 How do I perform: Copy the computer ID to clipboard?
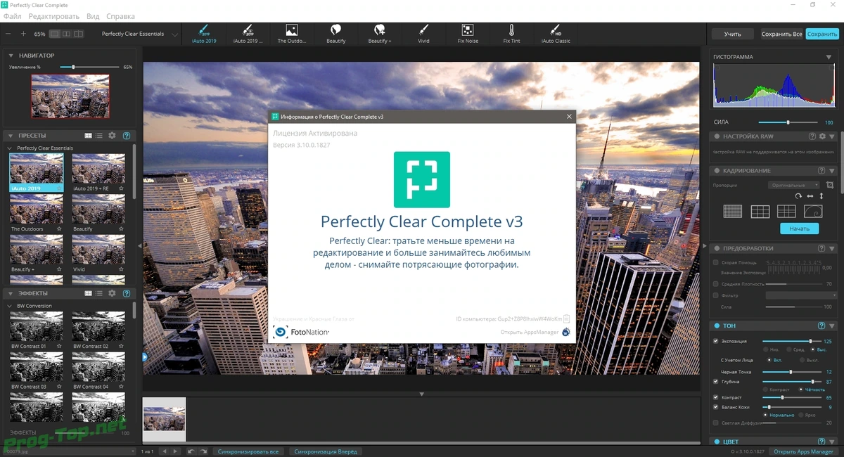(x=566, y=318)
